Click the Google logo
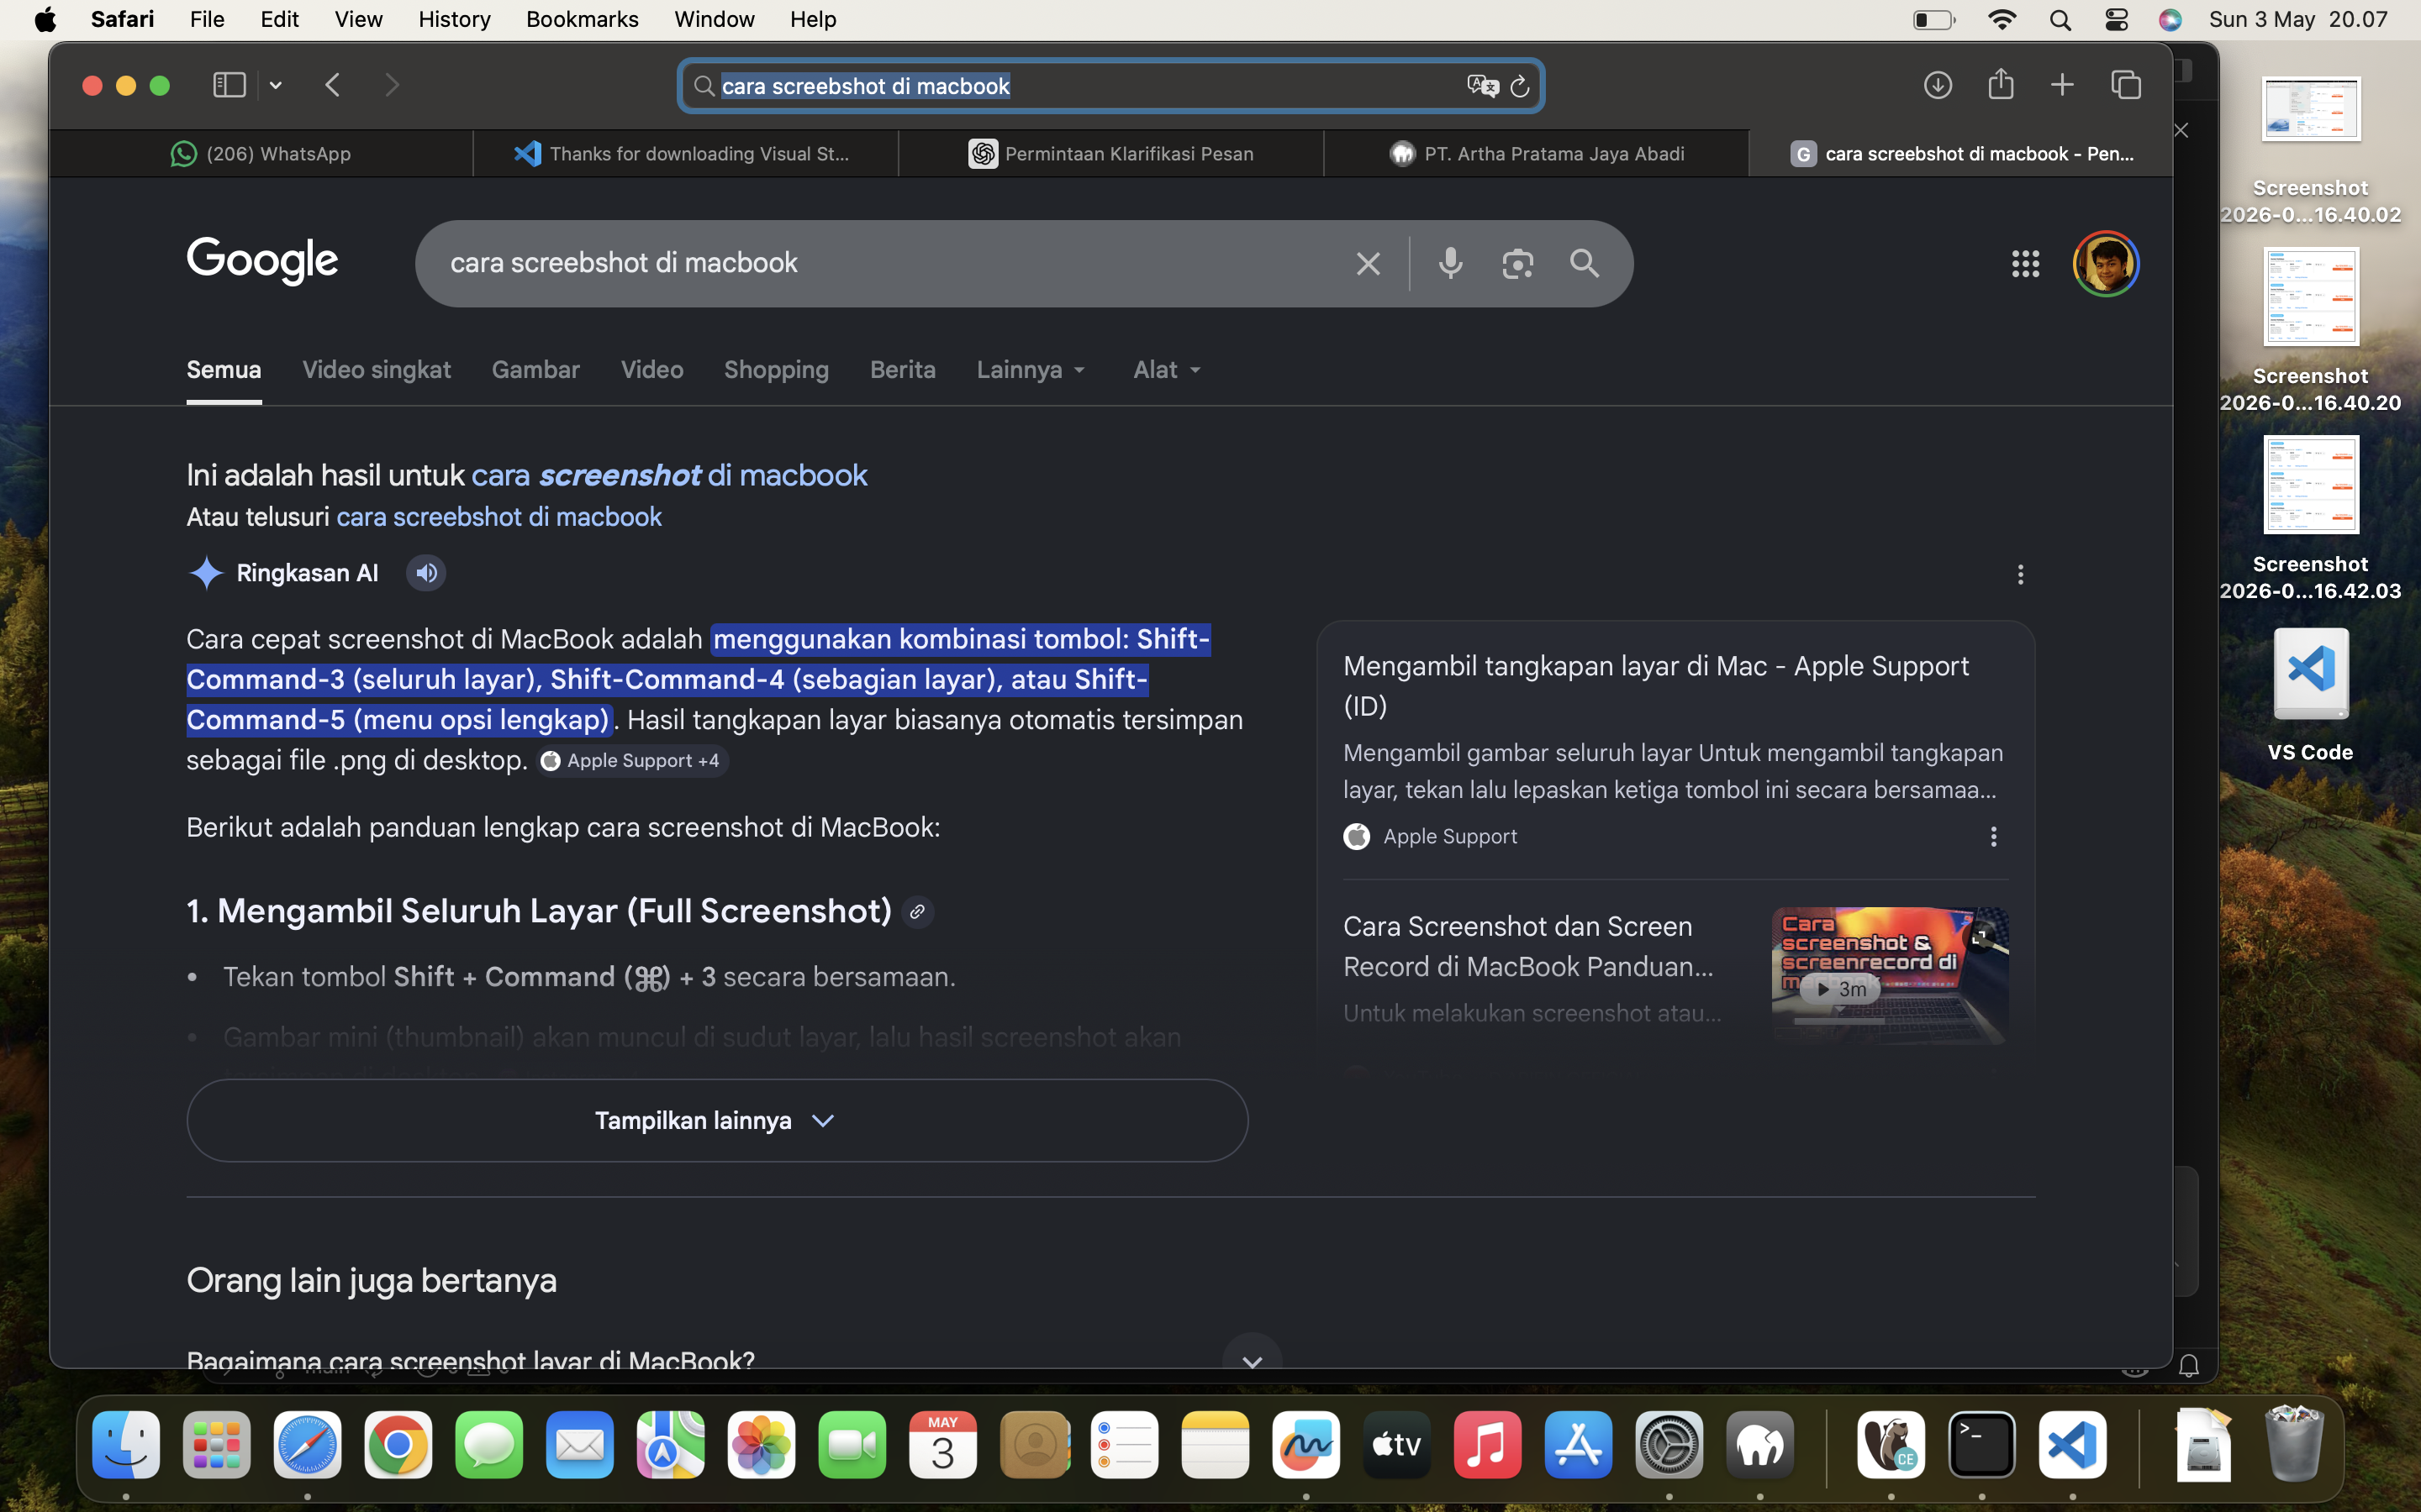The image size is (2421, 1512). point(262,261)
